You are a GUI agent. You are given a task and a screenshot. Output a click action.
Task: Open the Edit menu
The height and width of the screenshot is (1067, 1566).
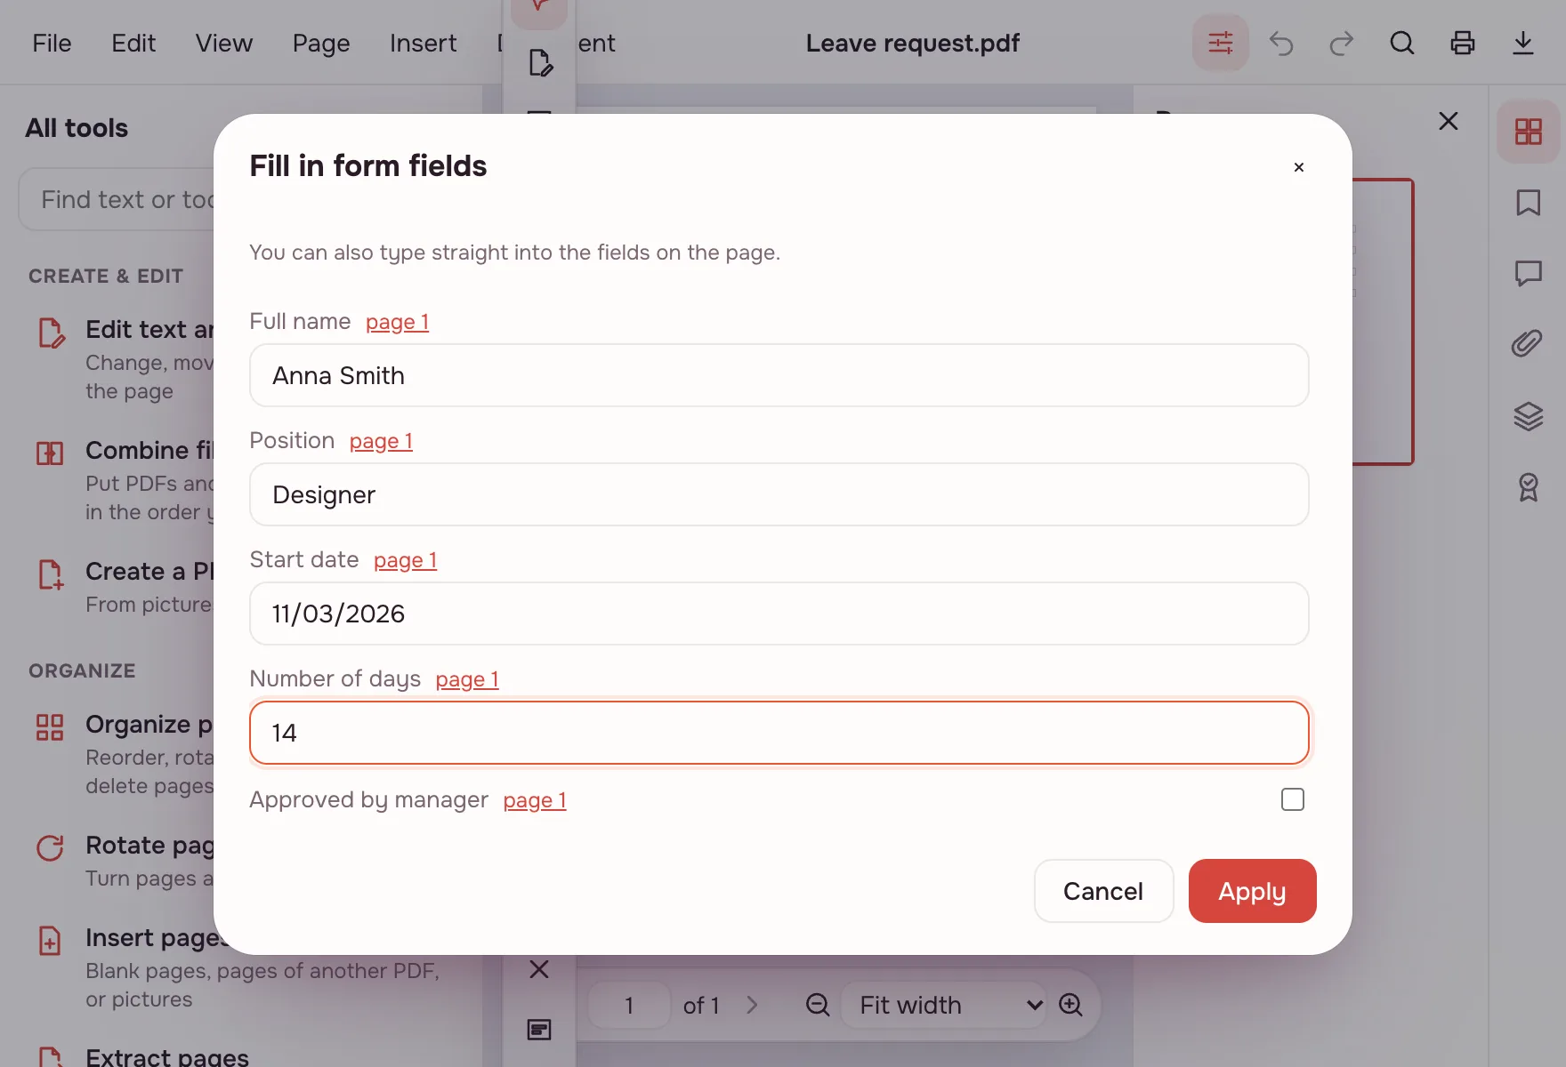point(133,43)
